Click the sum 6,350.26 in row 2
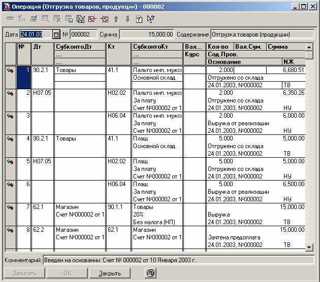 [x=294, y=93]
